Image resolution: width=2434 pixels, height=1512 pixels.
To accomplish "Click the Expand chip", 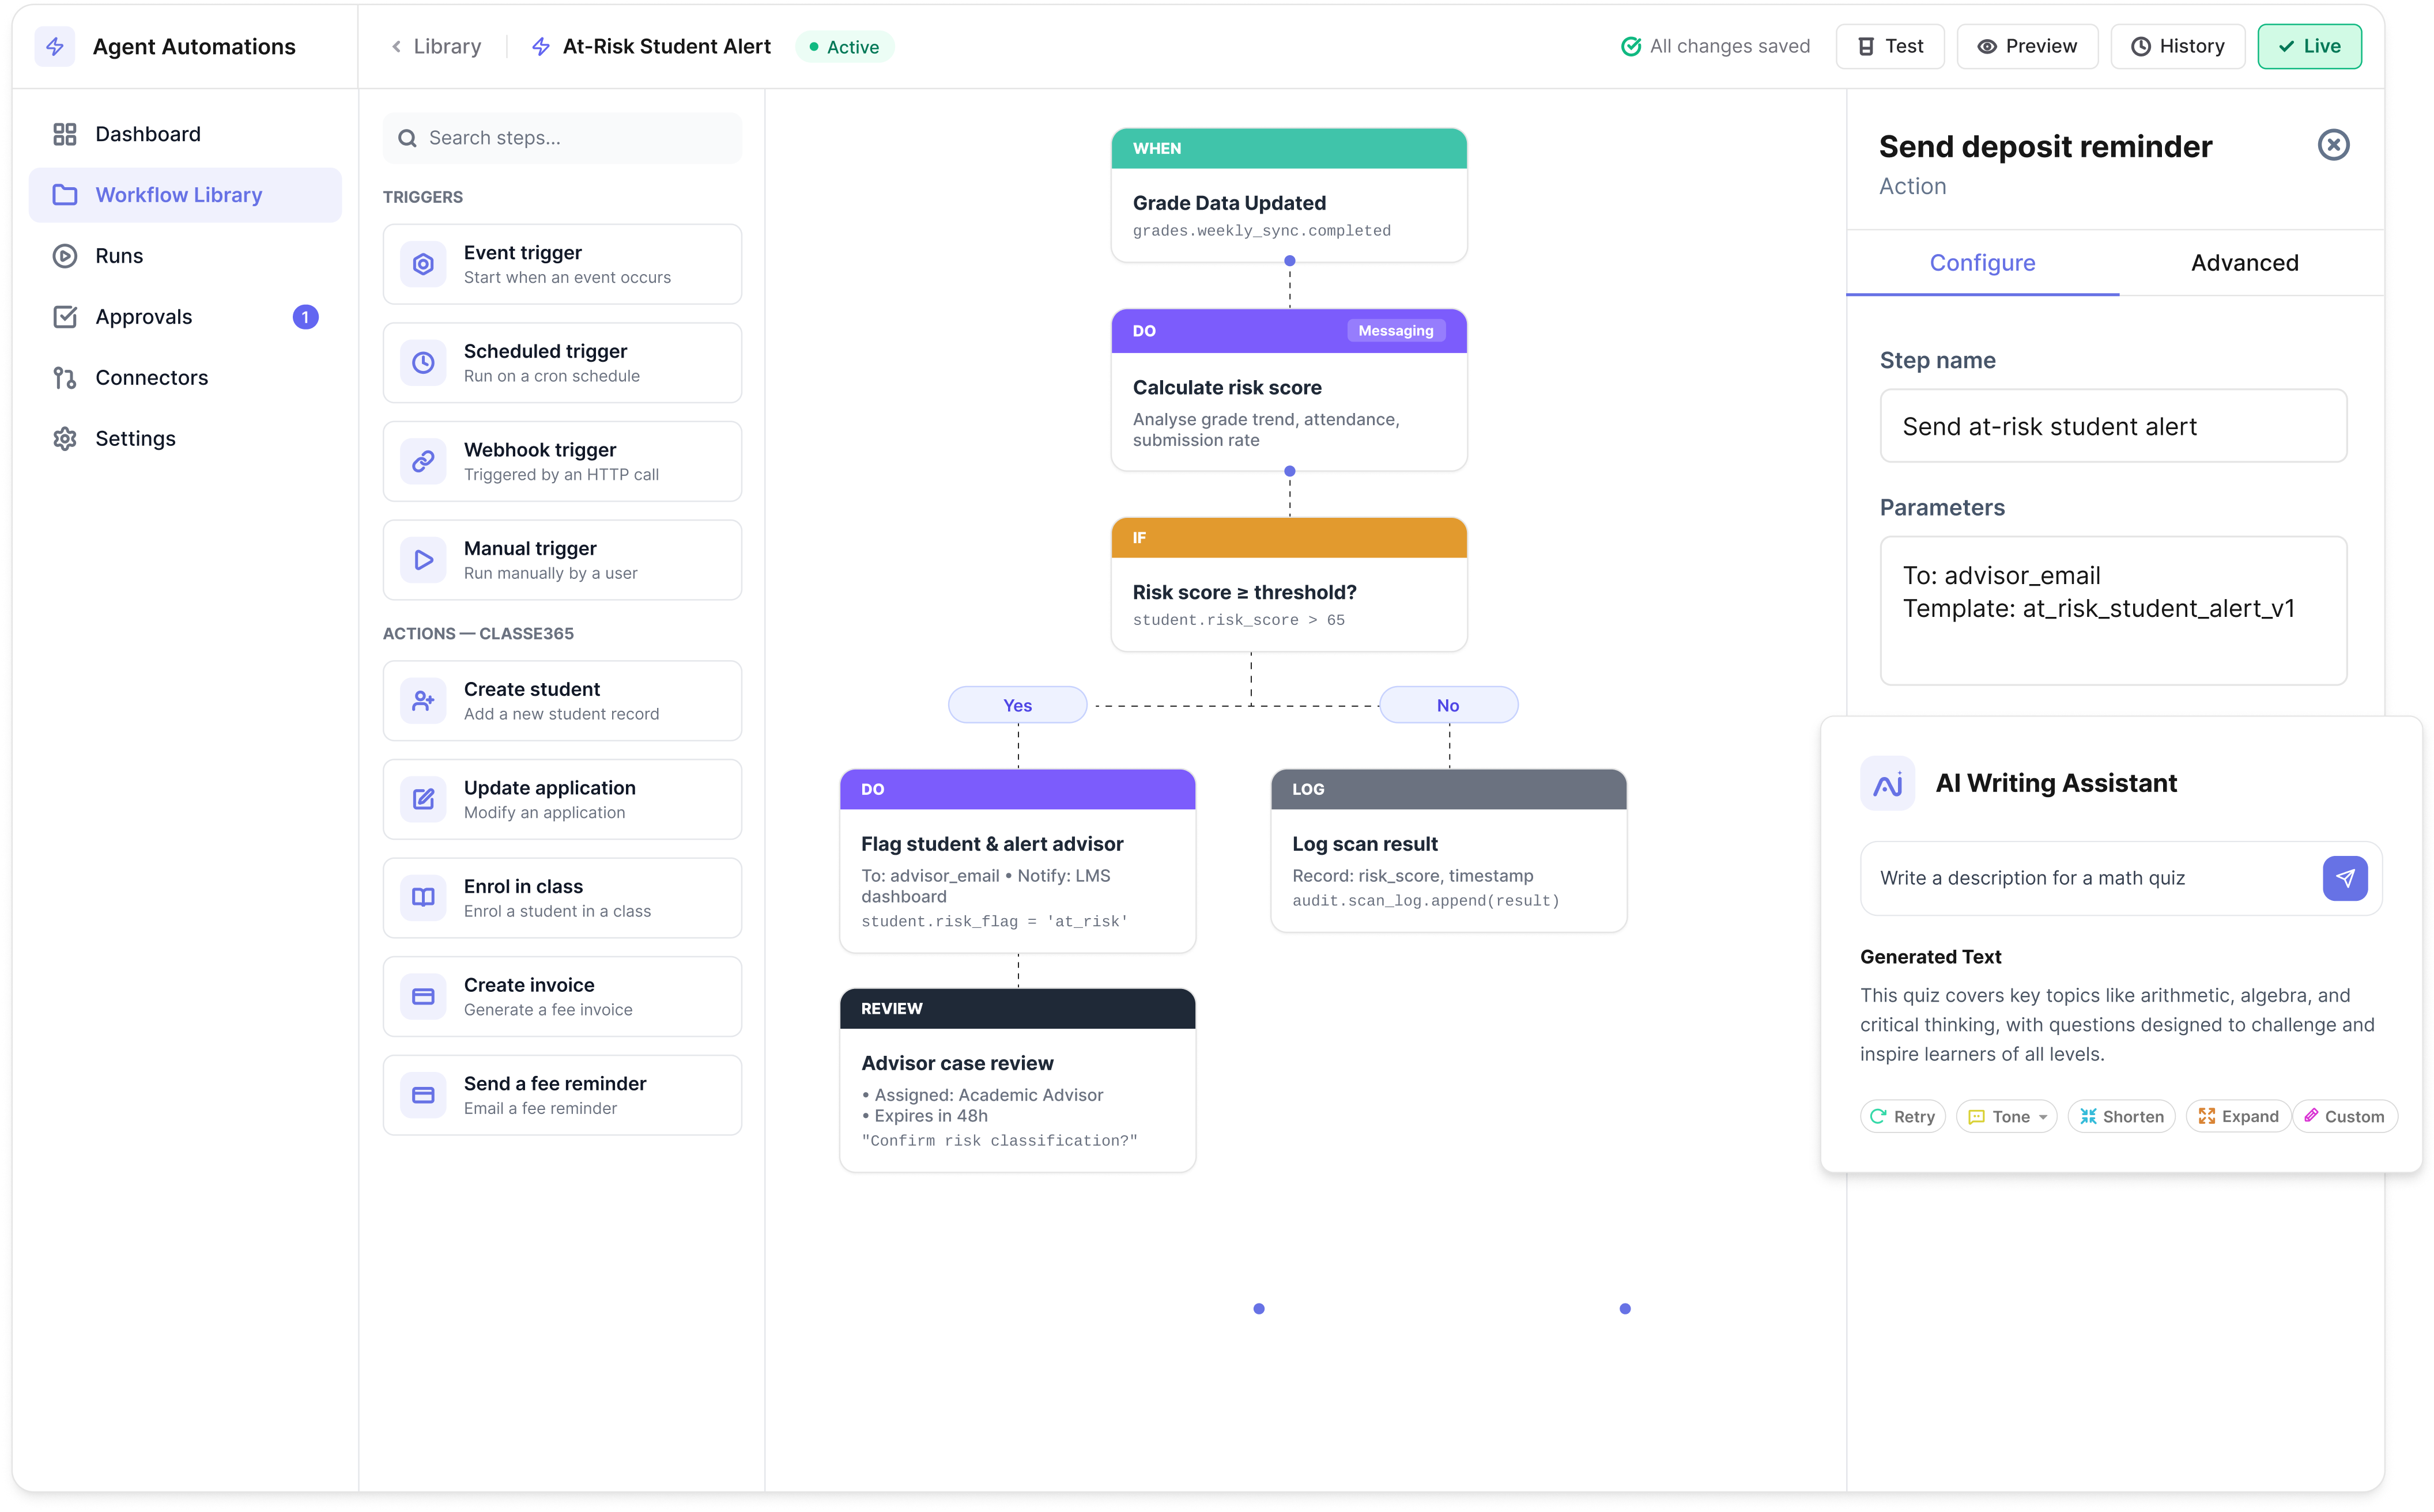I will pyautogui.click(x=2238, y=1116).
